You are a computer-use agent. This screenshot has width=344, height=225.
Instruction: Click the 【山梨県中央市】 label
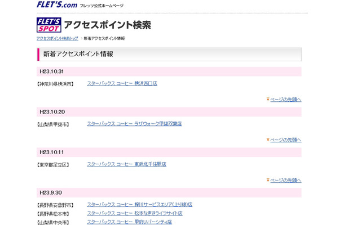pyautogui.click(x=53, y=222)
